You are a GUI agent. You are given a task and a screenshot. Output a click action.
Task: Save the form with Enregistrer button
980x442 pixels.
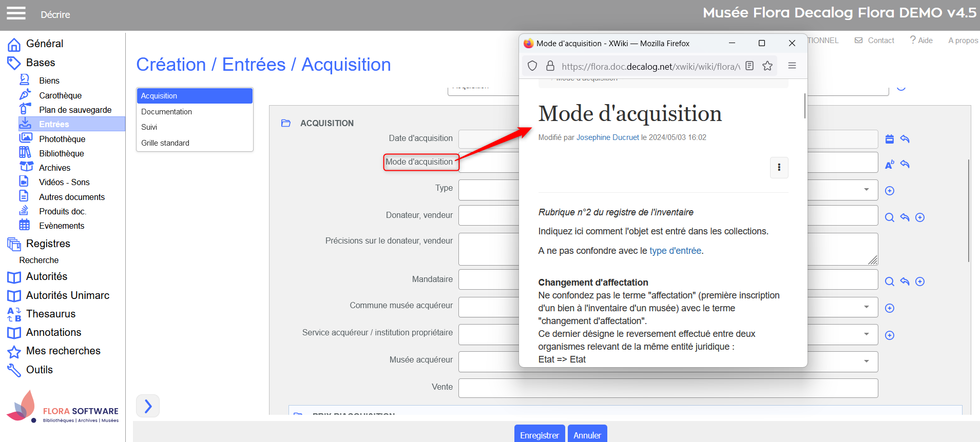[539, 435]
